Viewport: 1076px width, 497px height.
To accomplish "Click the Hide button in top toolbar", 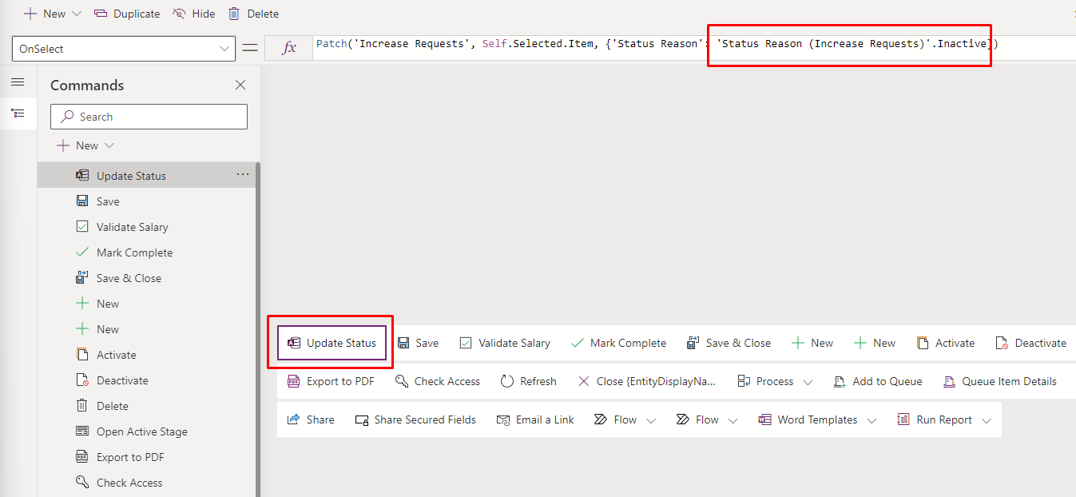I will pyautogui.click(x=194, y=14).
